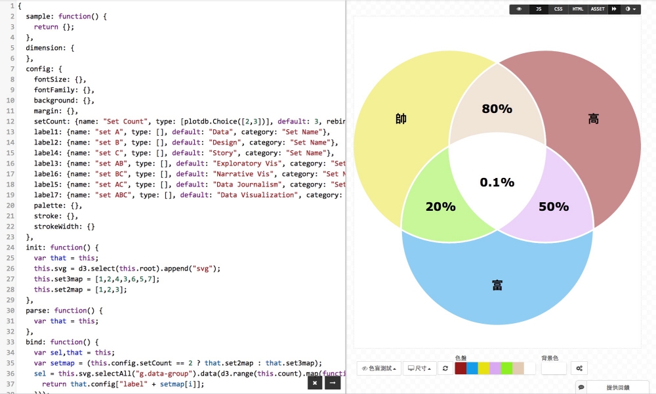Click the 富 label in the blue circle
Image resolution: width=656 pixels, height=394 pixels.
[497, 285]
